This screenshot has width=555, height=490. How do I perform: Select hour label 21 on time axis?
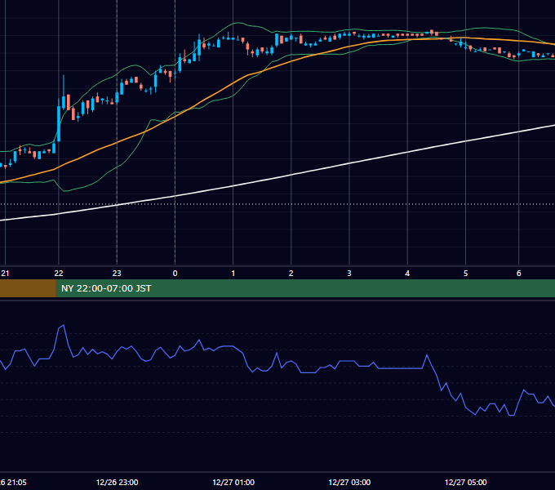5,274
